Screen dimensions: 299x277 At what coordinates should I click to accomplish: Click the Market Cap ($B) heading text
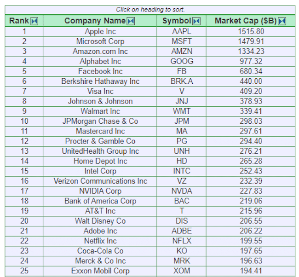(x=245, y=21)
